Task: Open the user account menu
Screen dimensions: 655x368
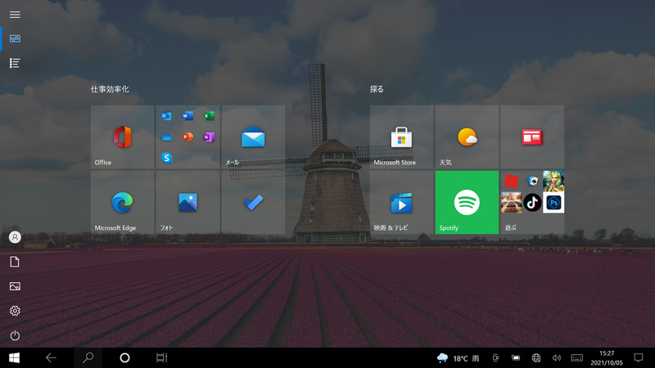Action: tap(15, 237)
